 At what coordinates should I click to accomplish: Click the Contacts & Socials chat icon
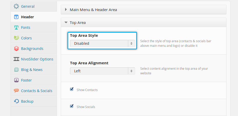[x=16, y=91]
